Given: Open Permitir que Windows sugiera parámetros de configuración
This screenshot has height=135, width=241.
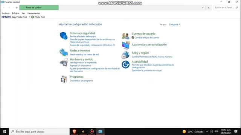Looking at the screenshot, I should point(153,66).
